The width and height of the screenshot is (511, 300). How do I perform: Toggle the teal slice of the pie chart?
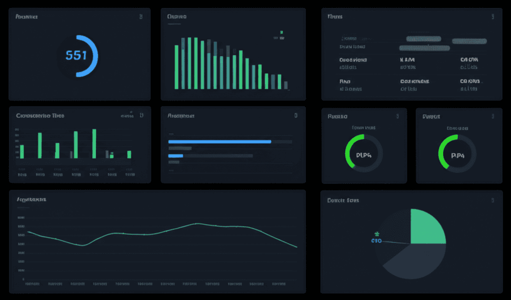pyautogui.click(x=427, y=227)
